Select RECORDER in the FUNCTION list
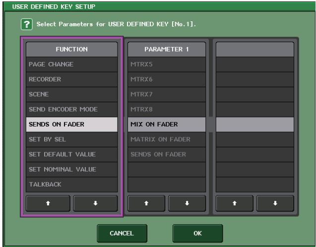 (x=72, y=79)
